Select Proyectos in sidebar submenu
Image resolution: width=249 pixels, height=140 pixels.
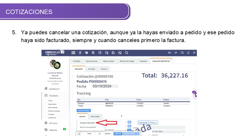[51, 114]
